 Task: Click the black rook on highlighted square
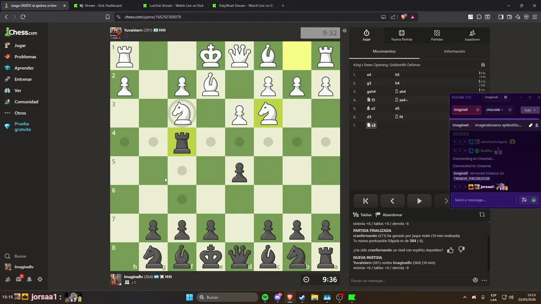coord(182,142)
